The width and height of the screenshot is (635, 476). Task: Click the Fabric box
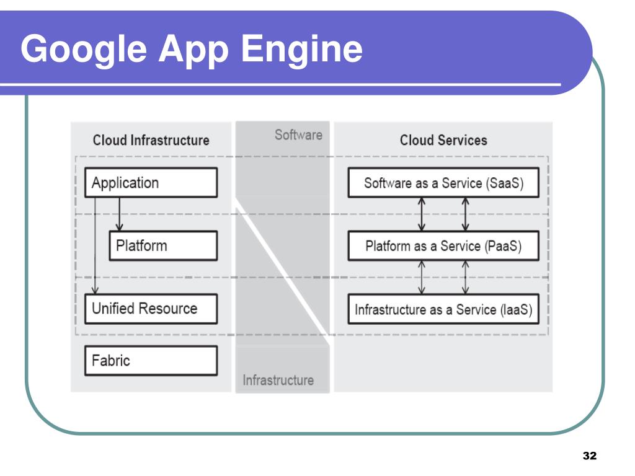(151, 361)
